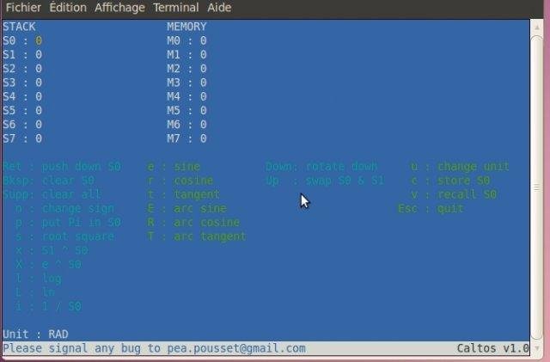The image size is (550, 362).
Task: Click the 'r : cosine' help line
Action: 180,181
